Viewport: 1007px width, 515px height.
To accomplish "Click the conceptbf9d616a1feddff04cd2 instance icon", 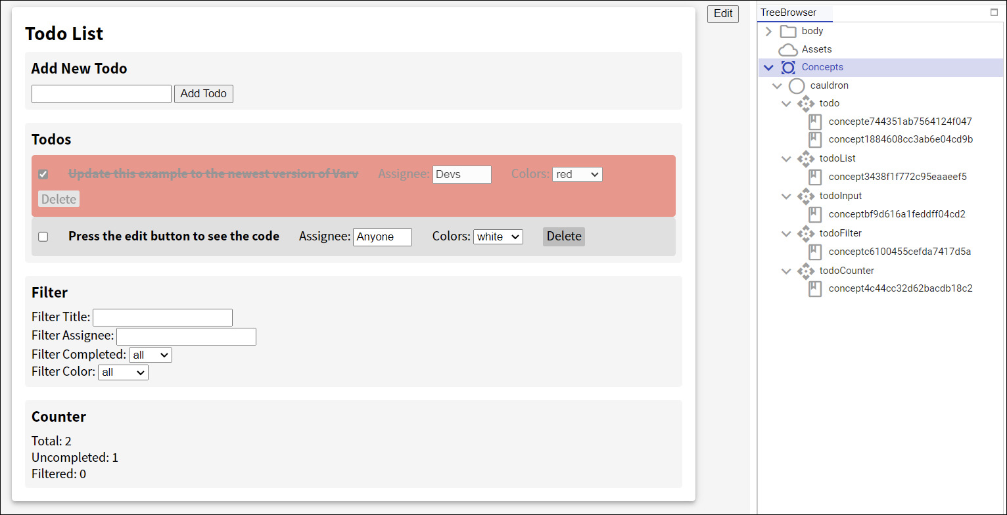I will pos(815,214).
